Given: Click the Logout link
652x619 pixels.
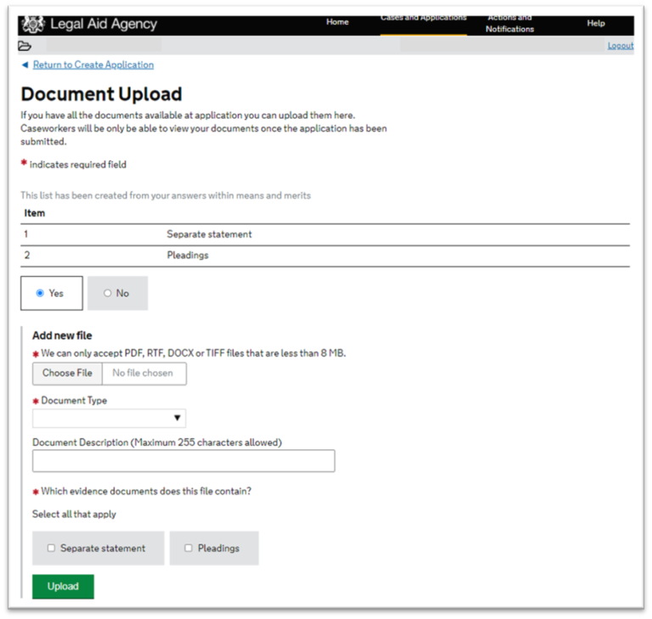Looking at the screenshot, I should 621,46.
